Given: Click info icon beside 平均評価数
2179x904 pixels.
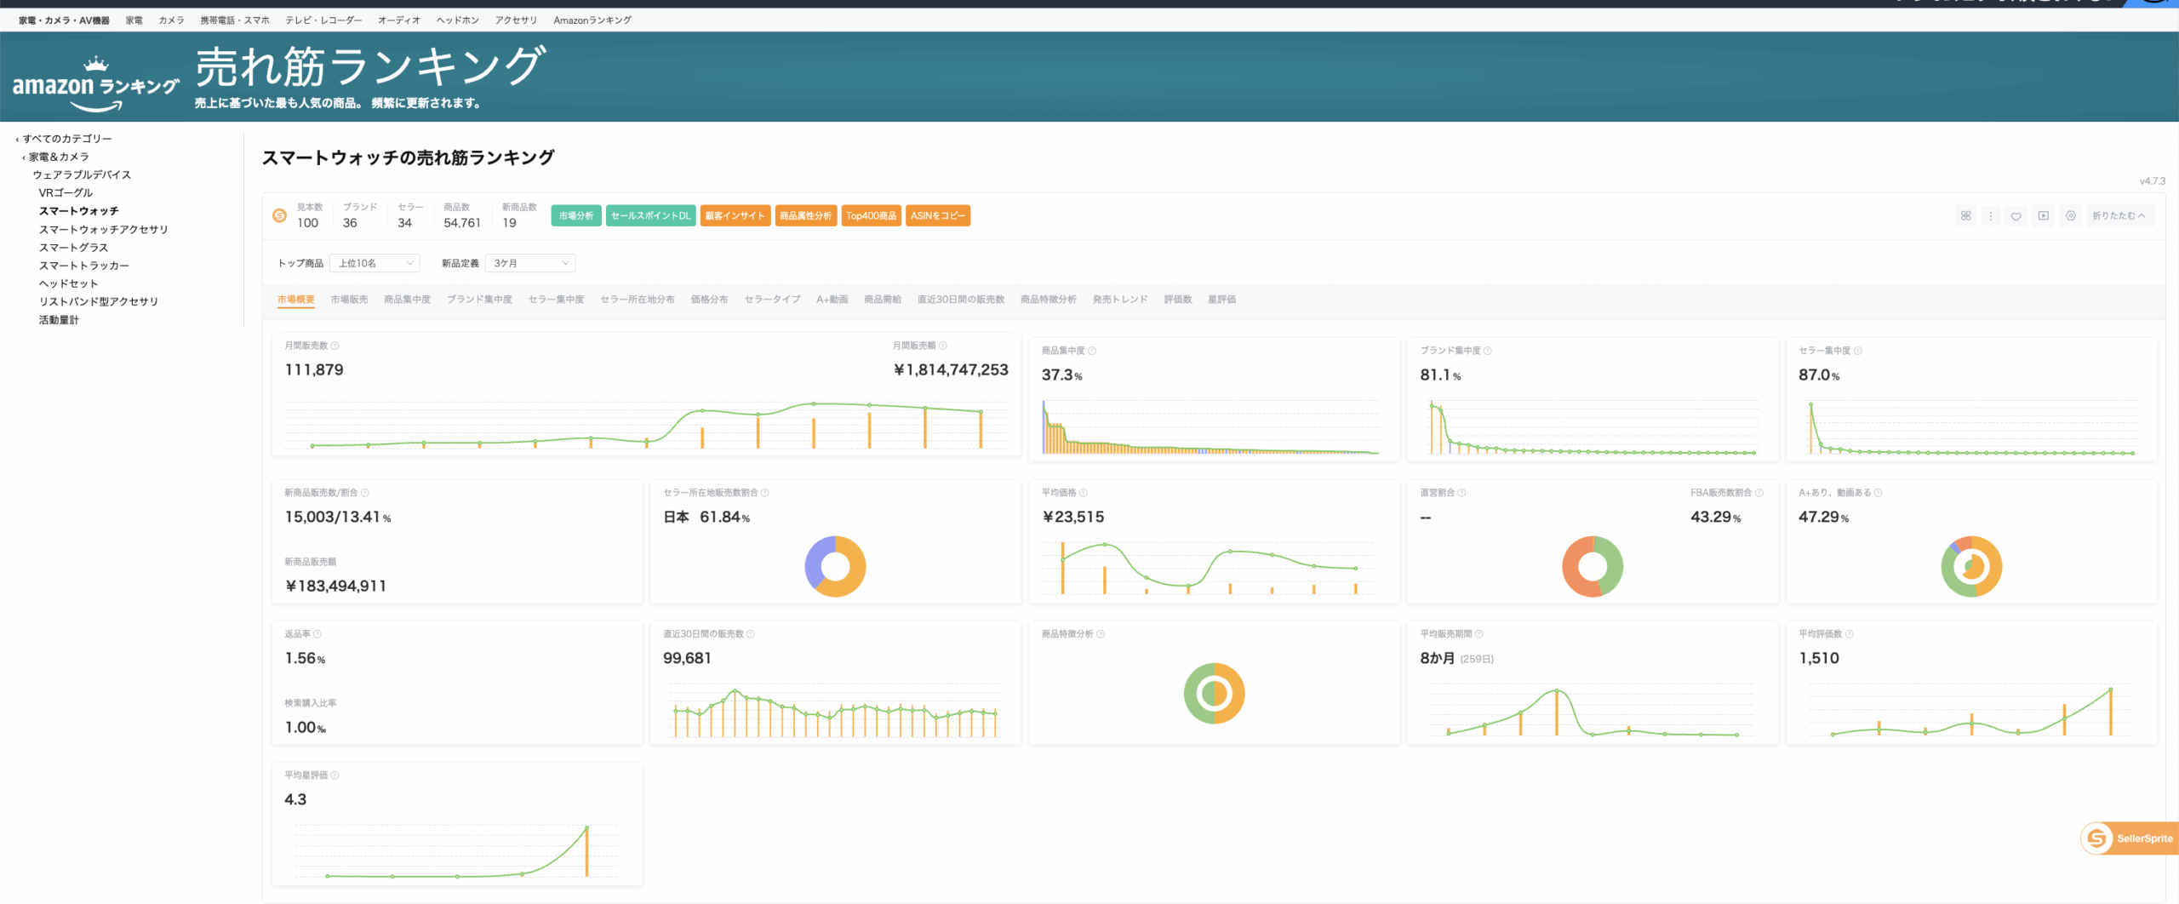Looking at the screenshot, I should tap(1850, 634).
